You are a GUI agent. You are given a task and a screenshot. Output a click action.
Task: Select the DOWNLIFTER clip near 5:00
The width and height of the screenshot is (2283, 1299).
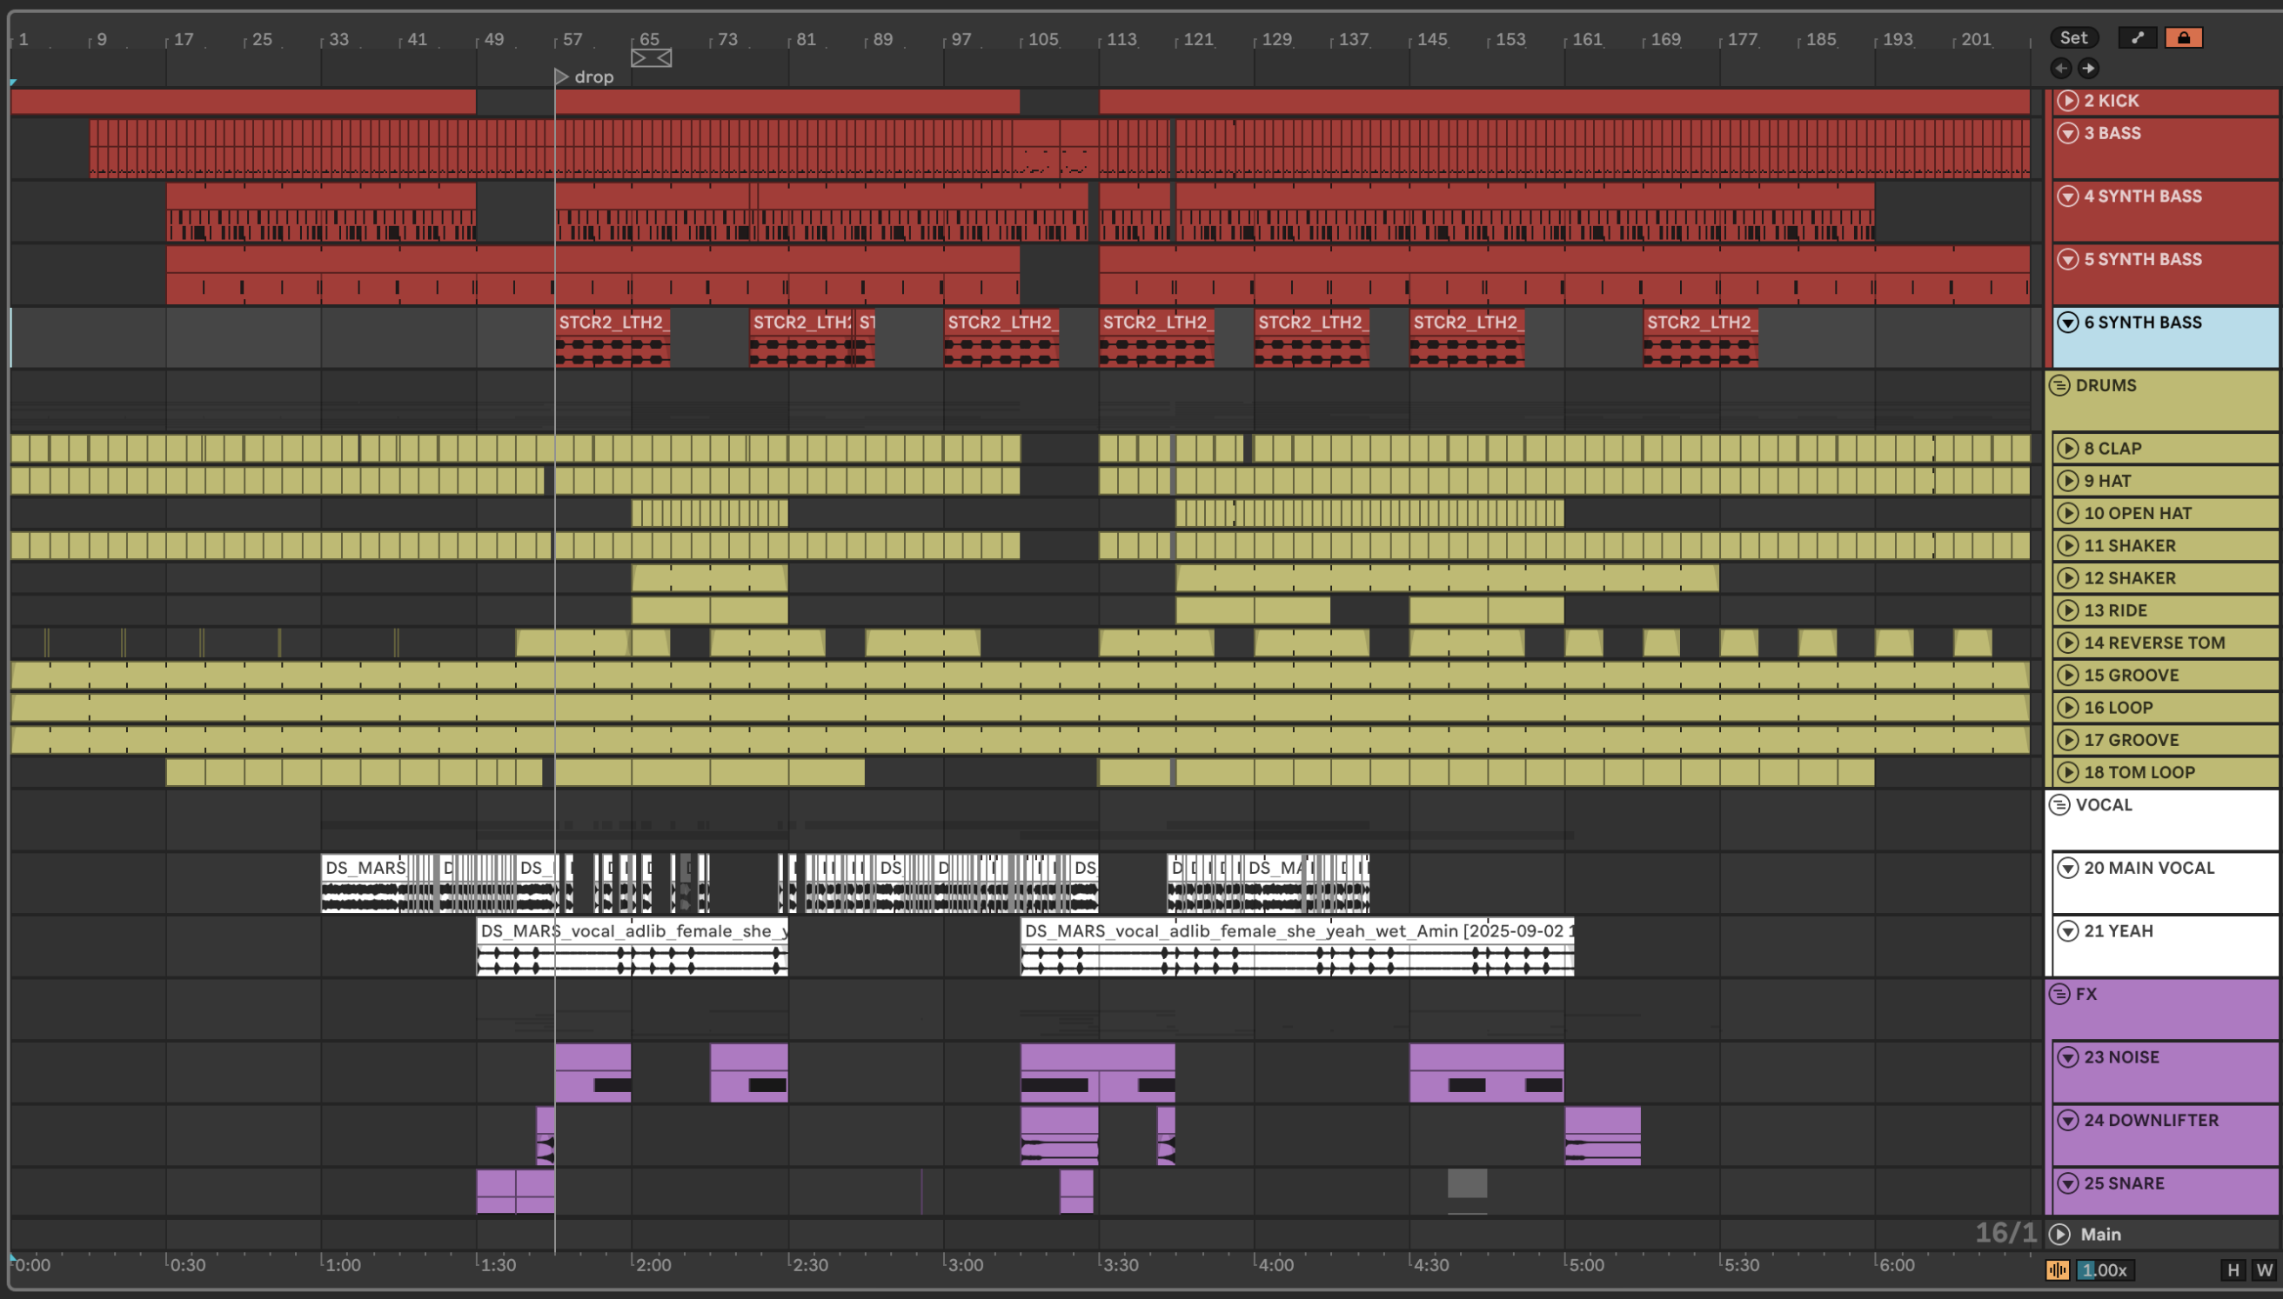pos(1602,1136)
